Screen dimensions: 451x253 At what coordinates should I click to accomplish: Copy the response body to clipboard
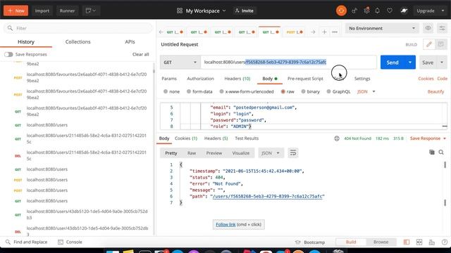[x=432, y=153]
